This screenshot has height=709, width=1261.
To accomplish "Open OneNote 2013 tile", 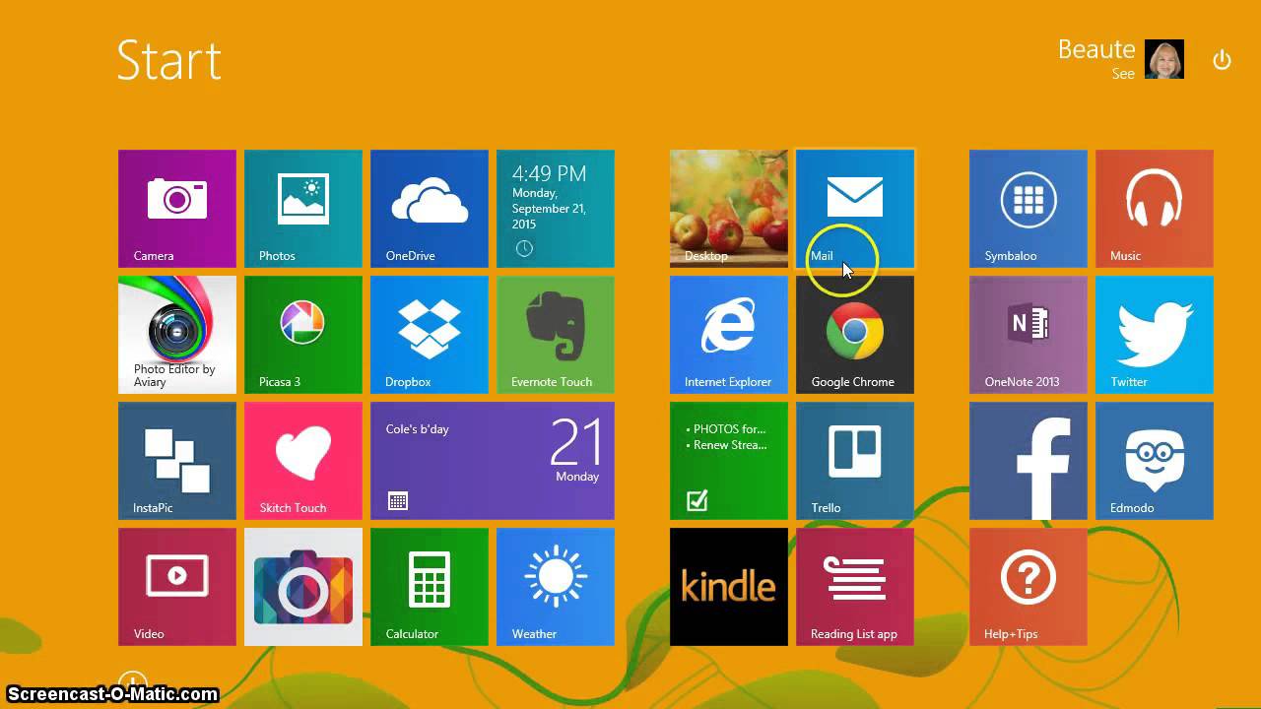I will click(x=1029, y=335).
